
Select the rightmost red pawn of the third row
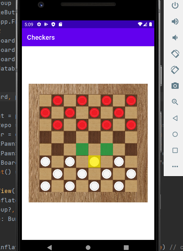tap(131, 125)
